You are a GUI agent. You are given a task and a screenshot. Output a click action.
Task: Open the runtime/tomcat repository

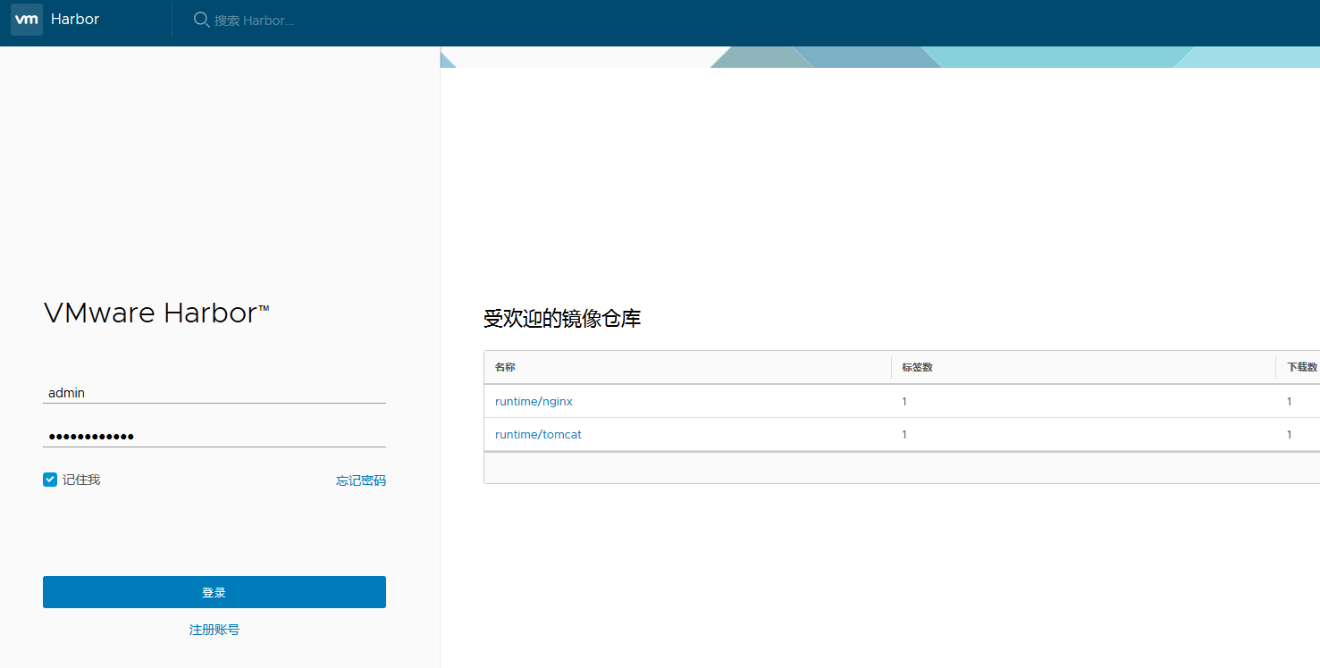pyautogui.click(x=538, y=434)
